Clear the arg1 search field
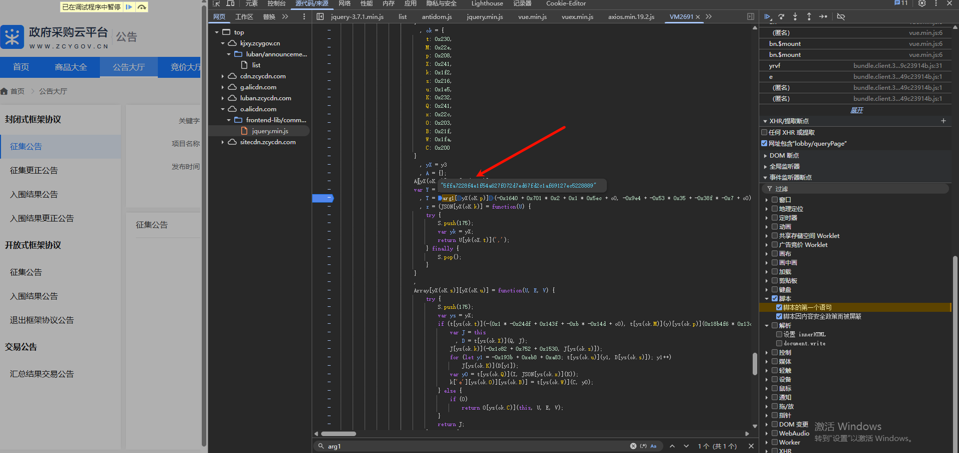Screen dimensions: 959x453 point(633,446)
